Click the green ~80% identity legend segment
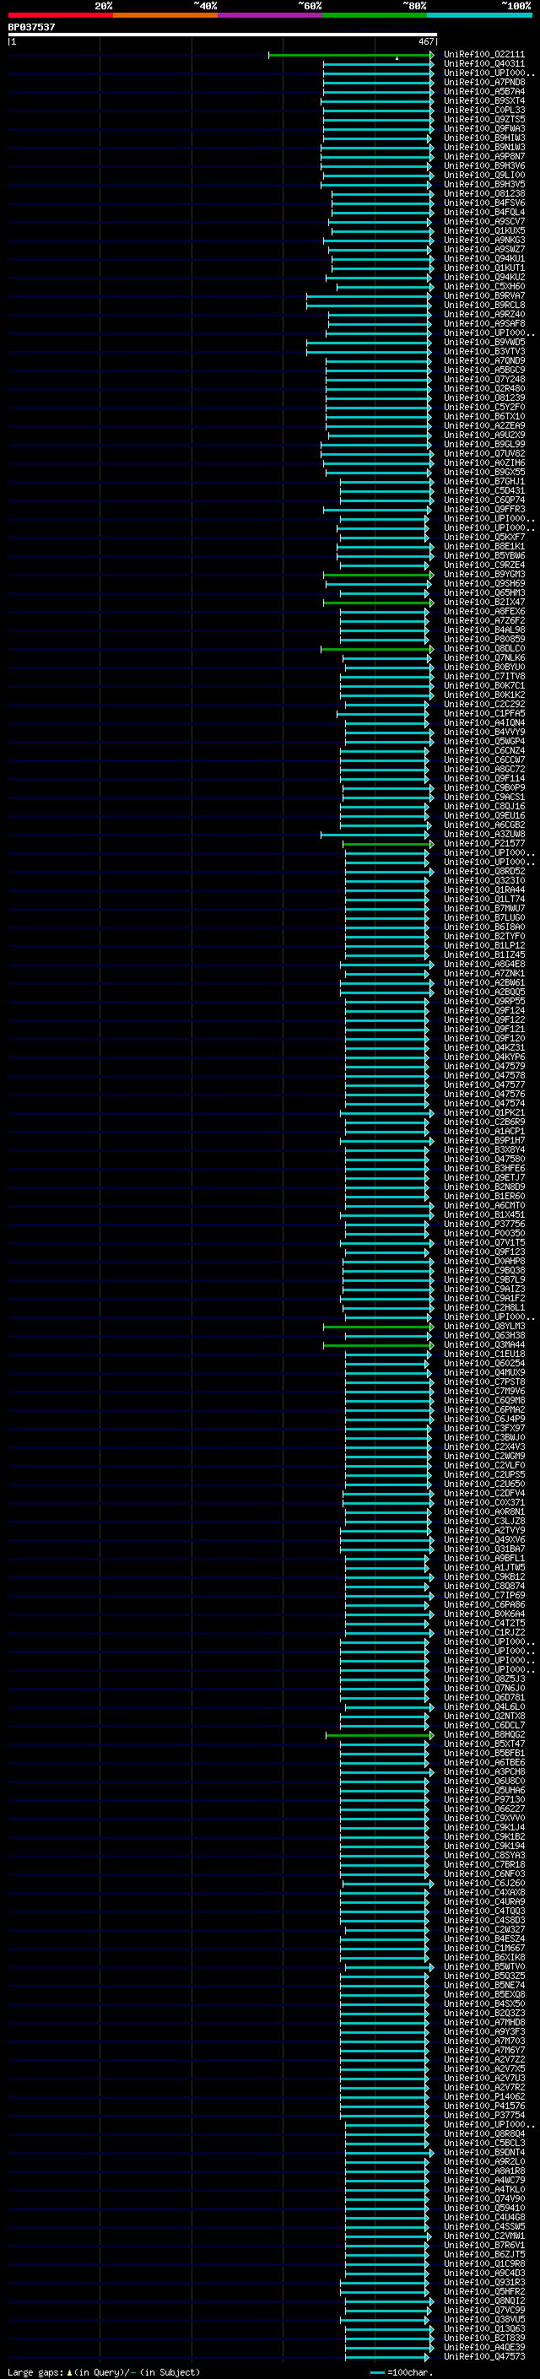Image resolution: width=540 pixels, height=2379 pixels. (375, 15)
